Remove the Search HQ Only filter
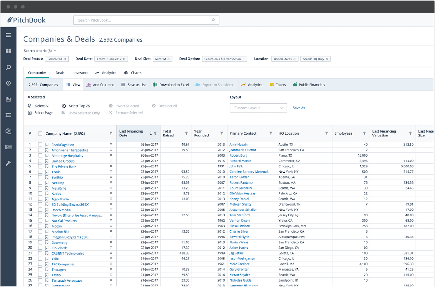 [x=327, y=59]
